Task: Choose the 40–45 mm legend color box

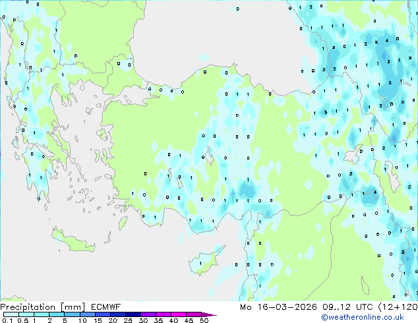Action: click(179, 314)
